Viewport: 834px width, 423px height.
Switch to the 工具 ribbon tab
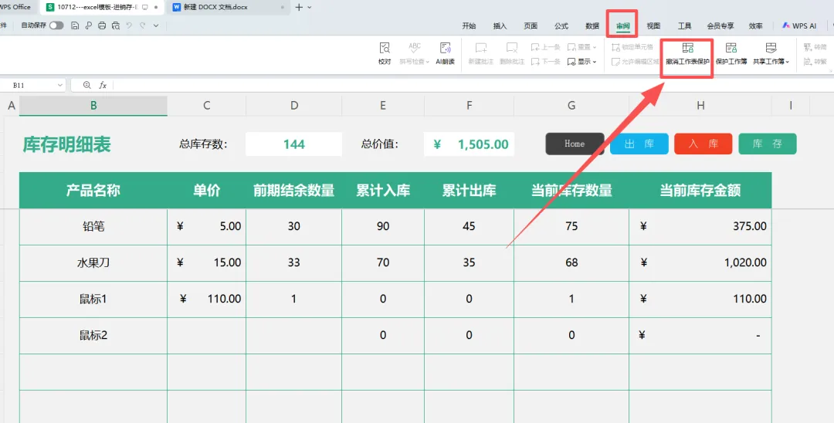click(x=684, y=25)
